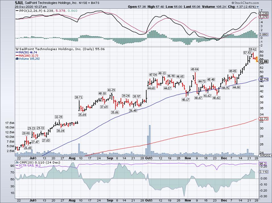Click the 32.39 price label
This screenshot has height=203, width=272.
tap(59, 117)
